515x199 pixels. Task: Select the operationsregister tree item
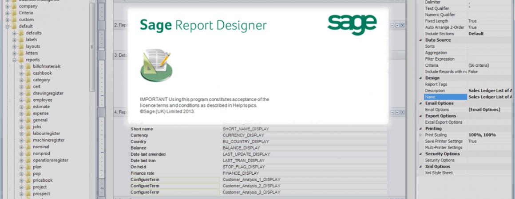coord(51,161)
